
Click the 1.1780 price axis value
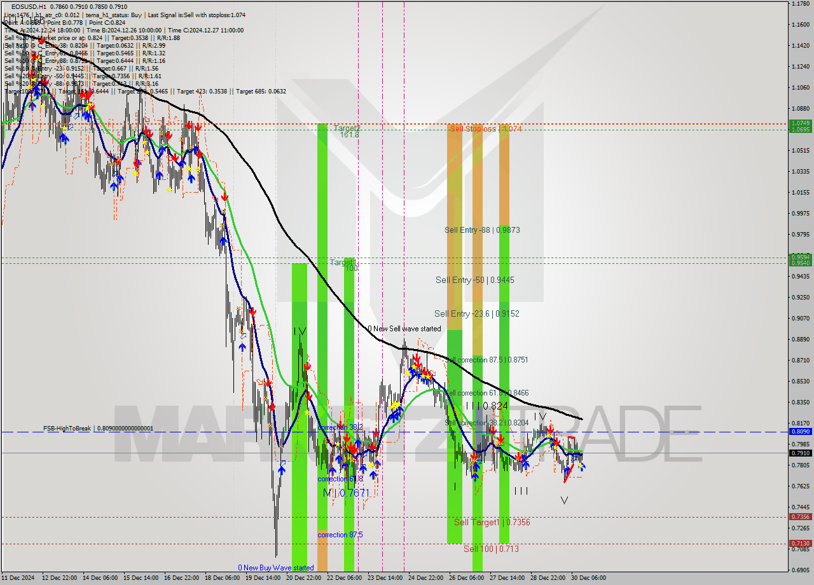[x=800, y=4]
